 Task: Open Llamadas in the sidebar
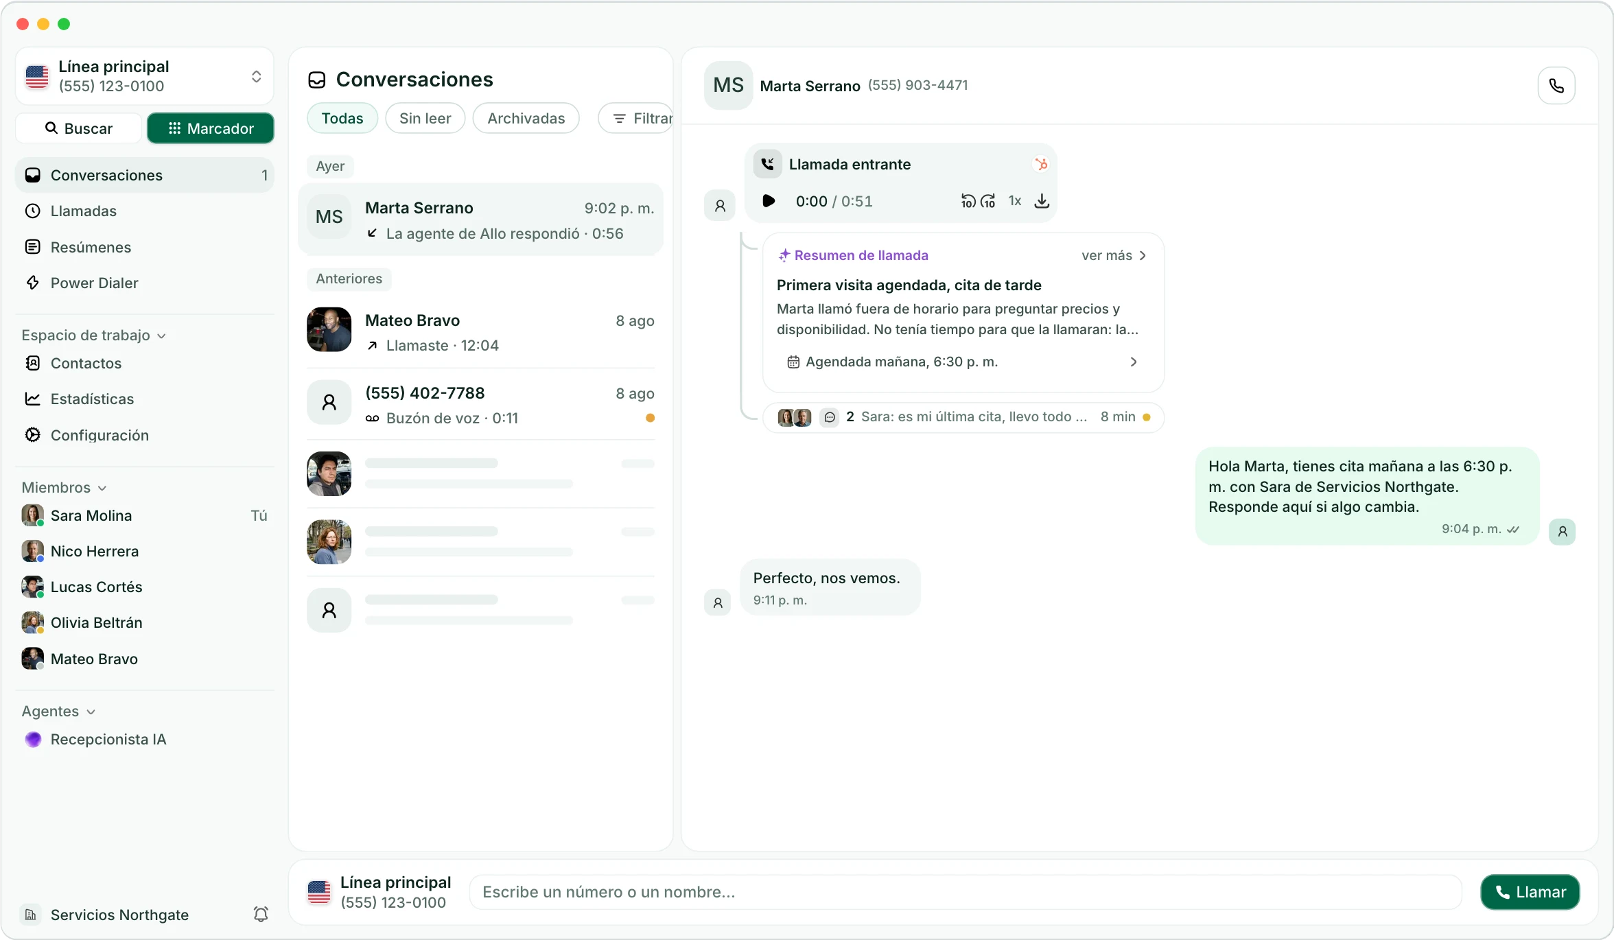click(x=144, y=211)
